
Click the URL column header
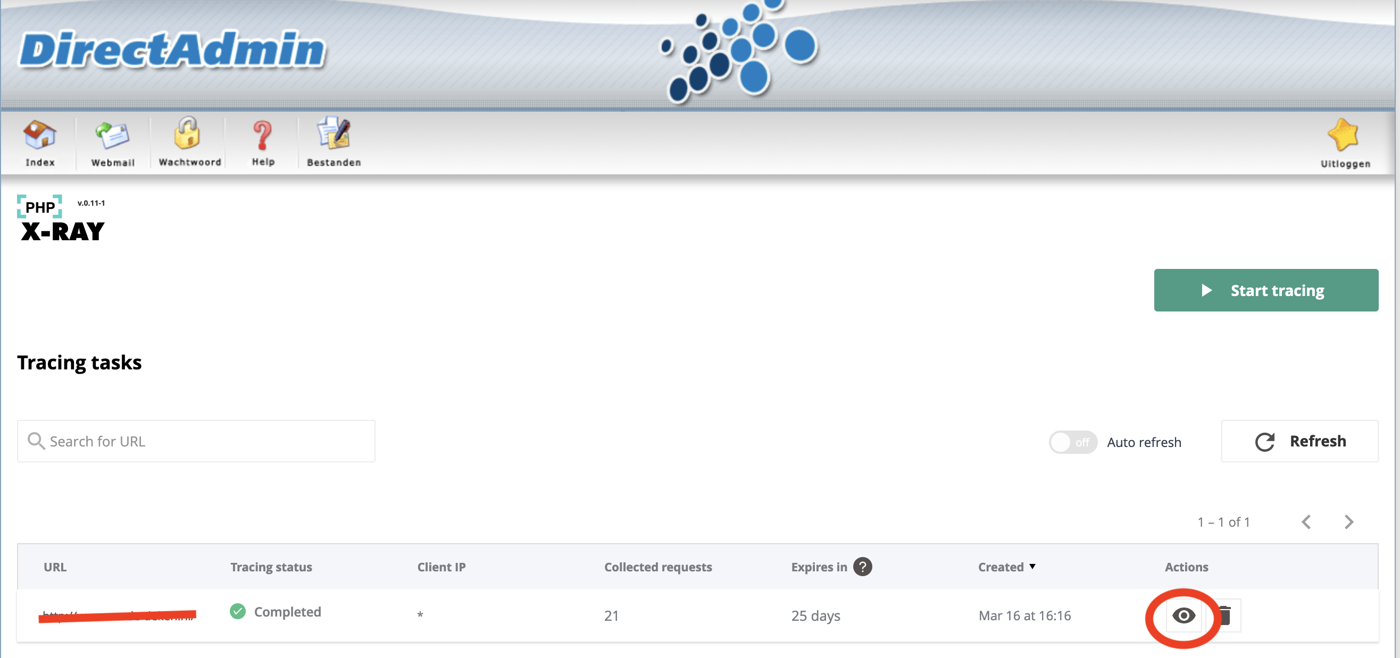tap(55, 567)
